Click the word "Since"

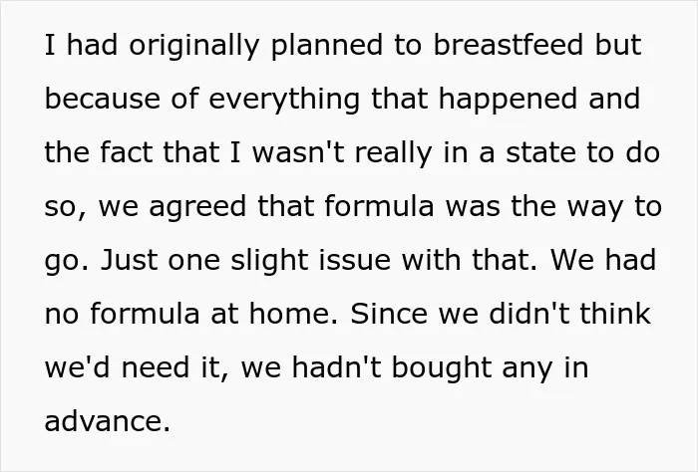click(389, 314)
